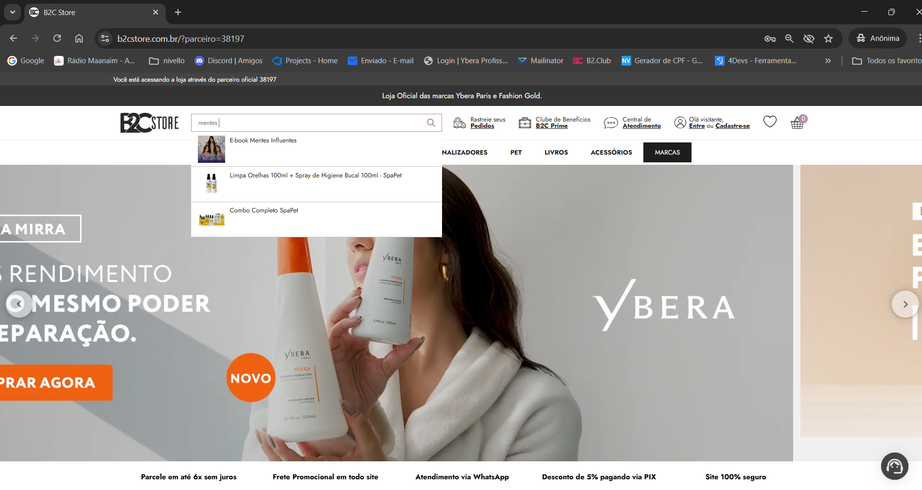Open the B2.Club bookmark

pos(592,61)
